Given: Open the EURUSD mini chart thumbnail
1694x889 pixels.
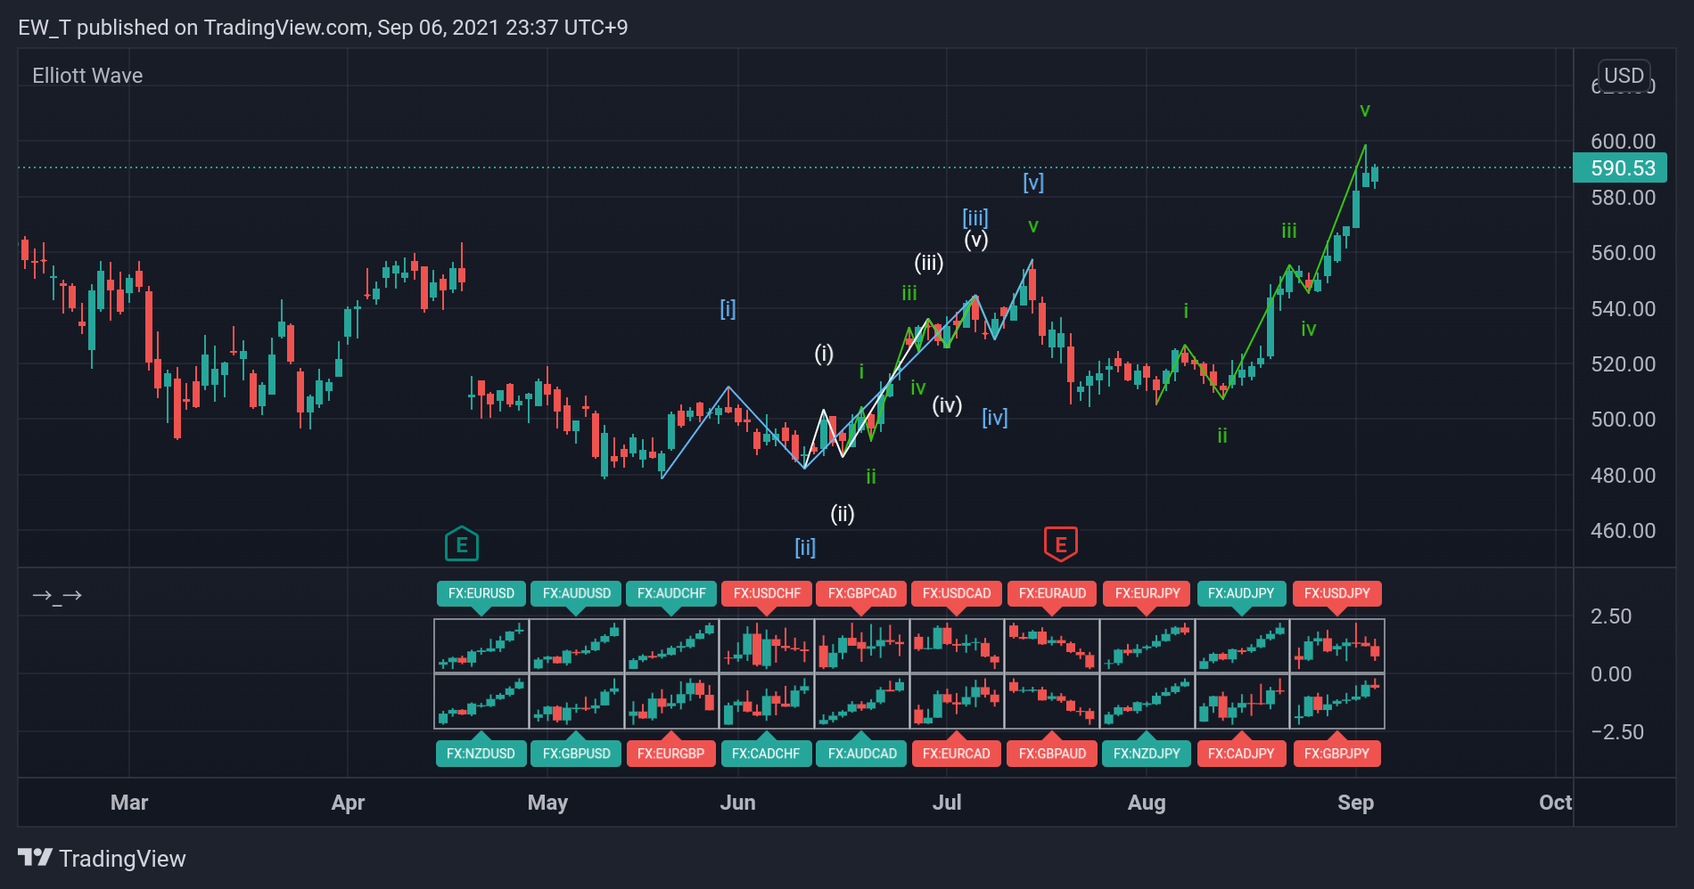Looking at the screenshot, I should (481, 646).
